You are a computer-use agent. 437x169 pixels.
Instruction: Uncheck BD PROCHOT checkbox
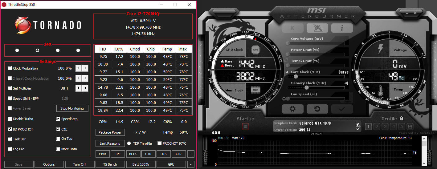coord(10,129)
